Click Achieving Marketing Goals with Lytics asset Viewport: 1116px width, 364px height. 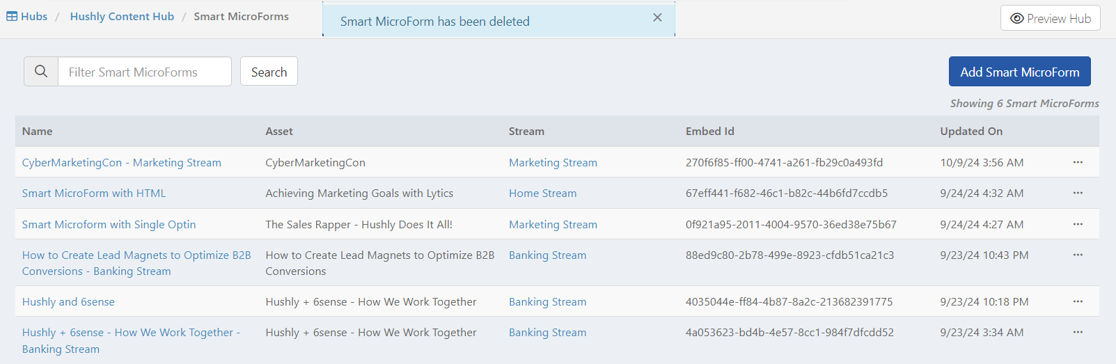(x=359, y=193)
